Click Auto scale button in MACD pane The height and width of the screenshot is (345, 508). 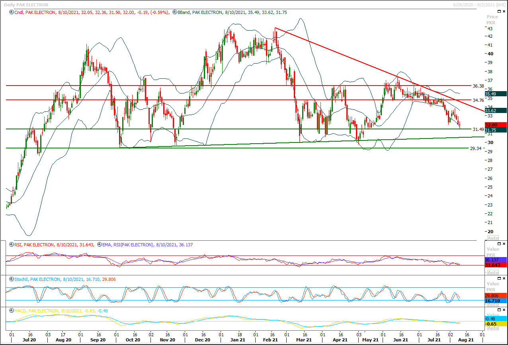coord(492,328)
